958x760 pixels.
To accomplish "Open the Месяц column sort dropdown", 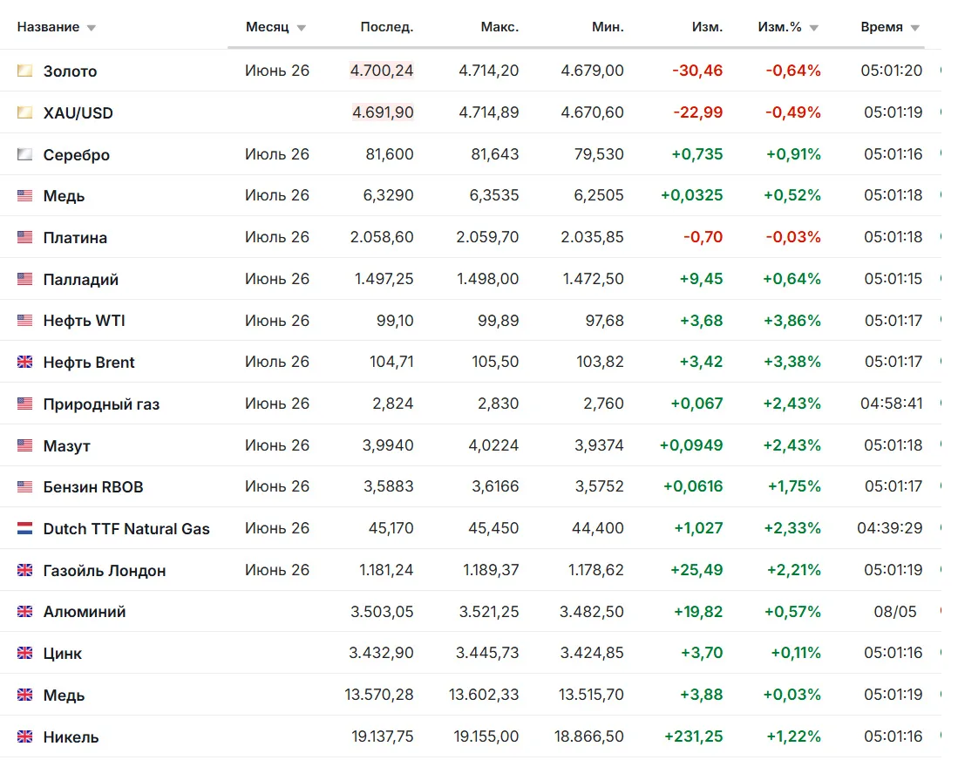I will click(x=302, y=28).
